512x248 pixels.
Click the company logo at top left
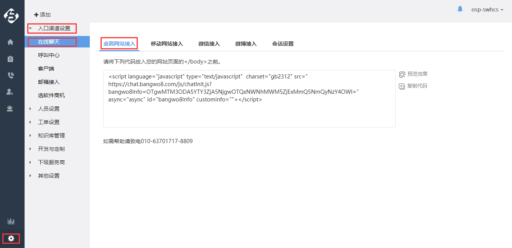[x=11, y=16]
